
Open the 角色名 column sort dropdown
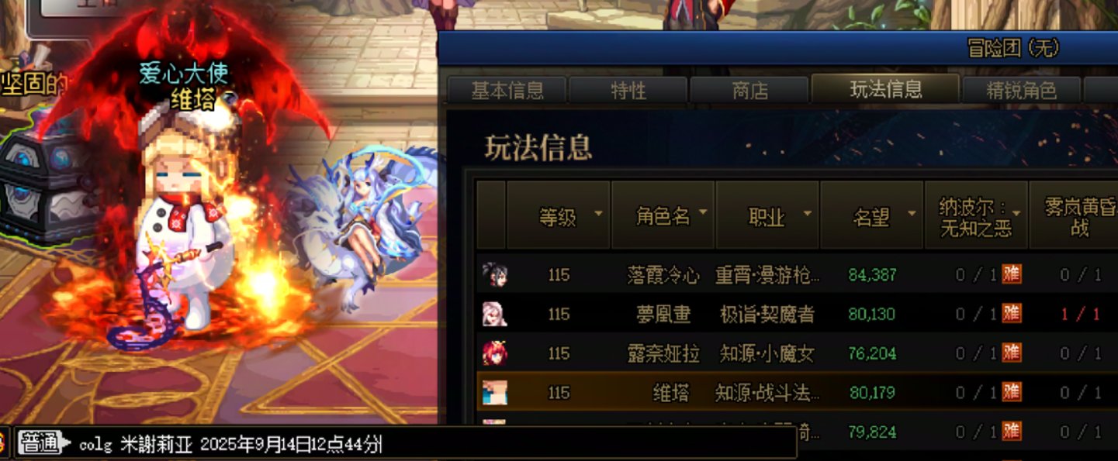[703, 212]
